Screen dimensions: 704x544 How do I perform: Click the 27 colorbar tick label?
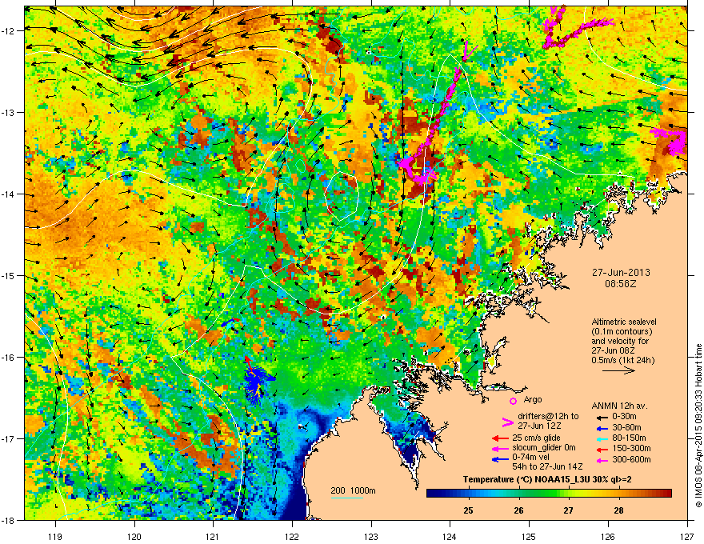tap(569, 510)
